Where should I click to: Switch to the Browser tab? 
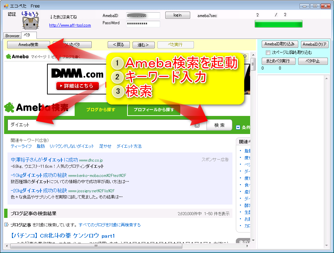click(12, 35)
